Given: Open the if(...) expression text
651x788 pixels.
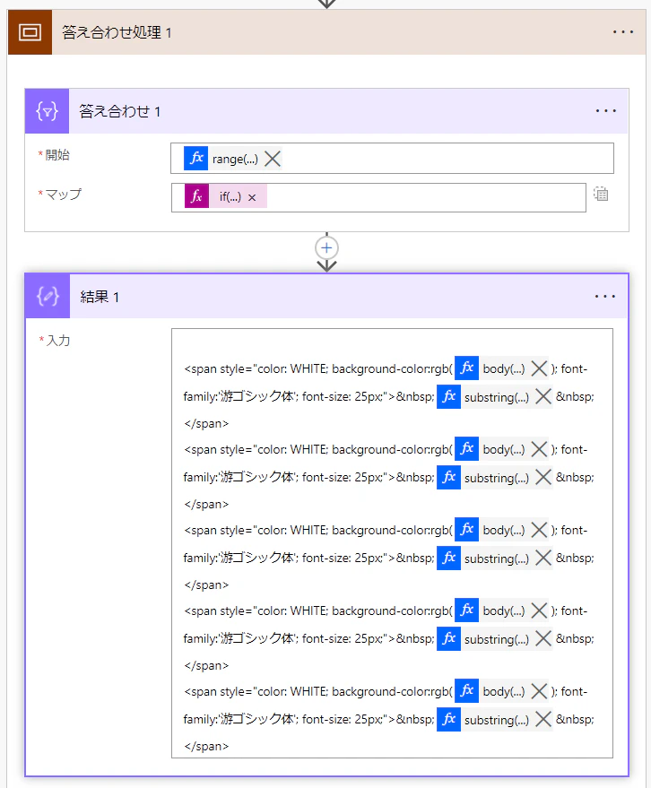Looking at the screenshot, I should [230, 197].
